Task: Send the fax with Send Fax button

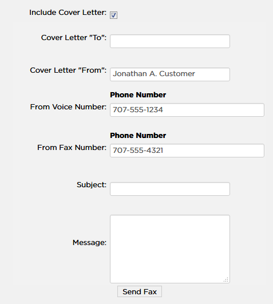Action: [140, 291]
